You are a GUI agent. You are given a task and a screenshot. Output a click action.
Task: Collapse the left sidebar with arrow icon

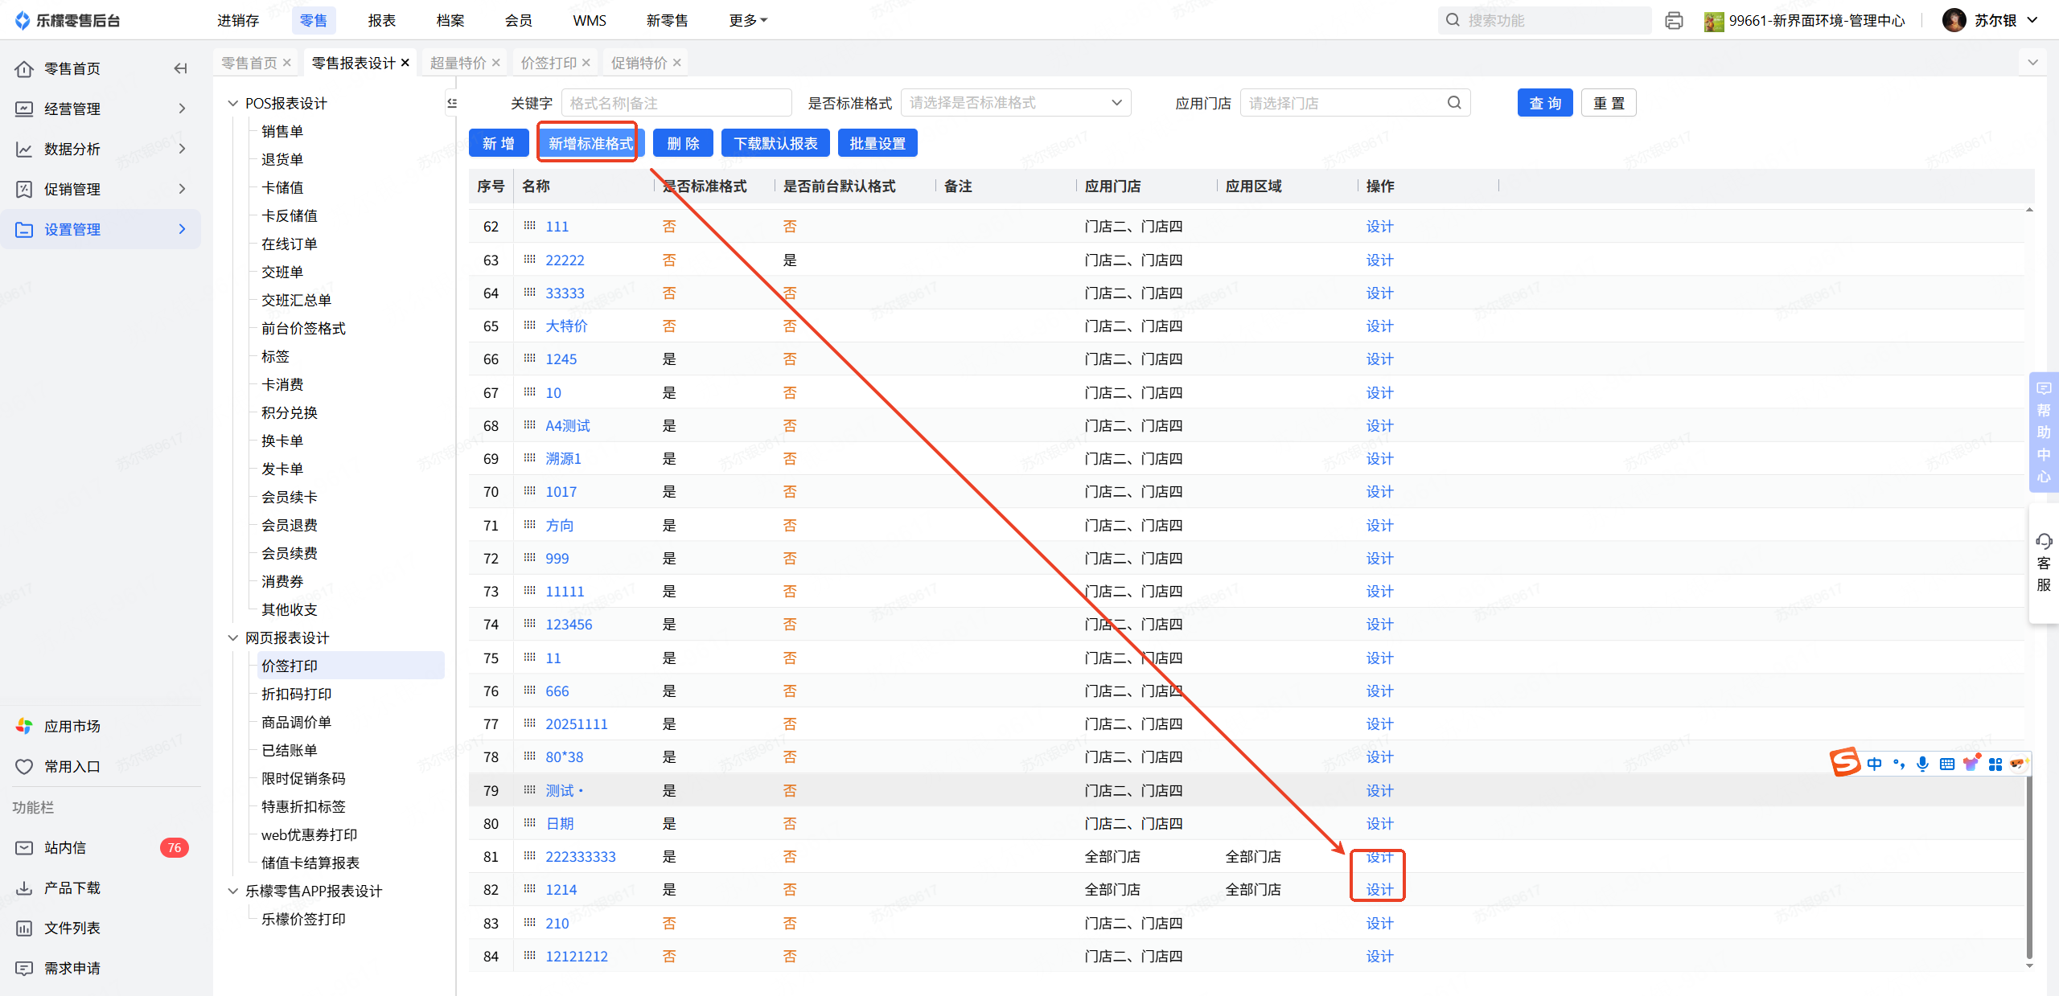pos(180,68)
